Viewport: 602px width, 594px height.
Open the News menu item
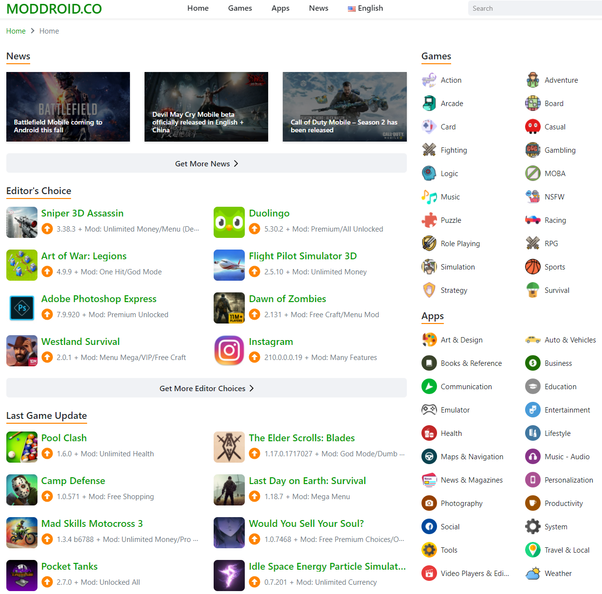click(319, 8)
